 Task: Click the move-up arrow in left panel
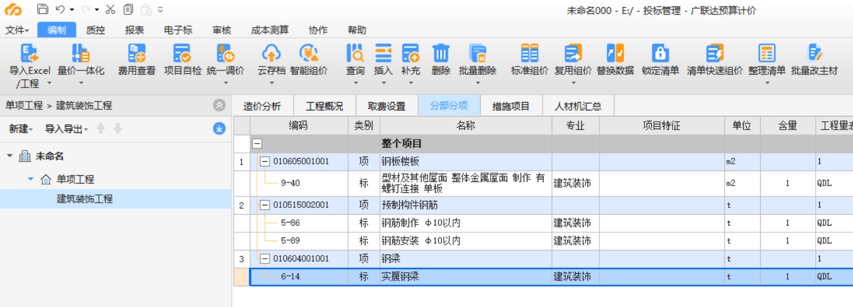(x=101, y=129)
